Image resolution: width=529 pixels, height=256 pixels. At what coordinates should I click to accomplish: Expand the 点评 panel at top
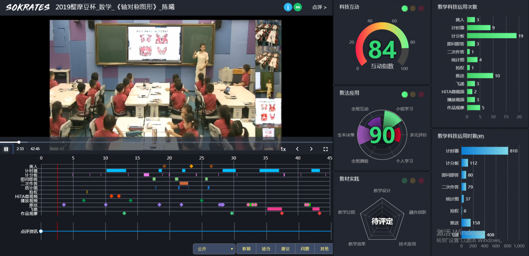(319, 7)
